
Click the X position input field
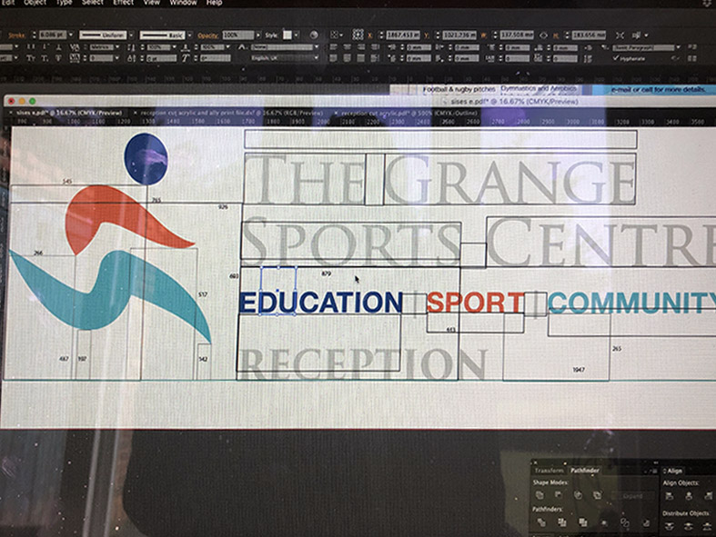click(402, 35)
